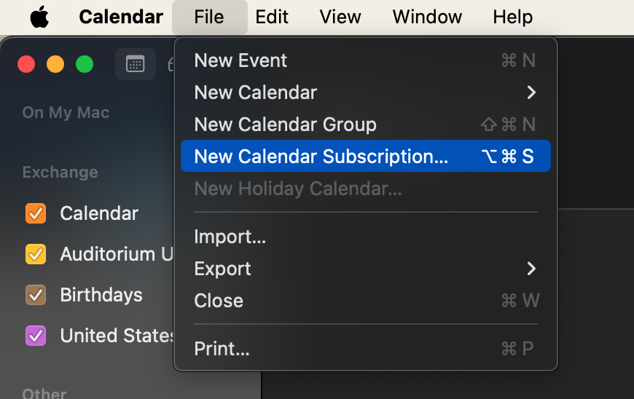The image size is (634, 399).
Task: Open the Apple menu logo
Action: click(x=39, y=17)
